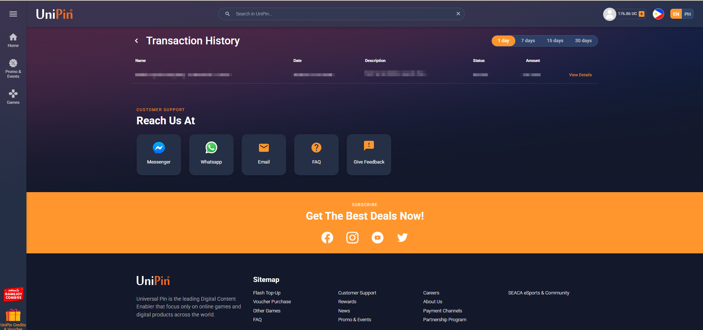Open SEACA eSports & Community link

(539, 293)
